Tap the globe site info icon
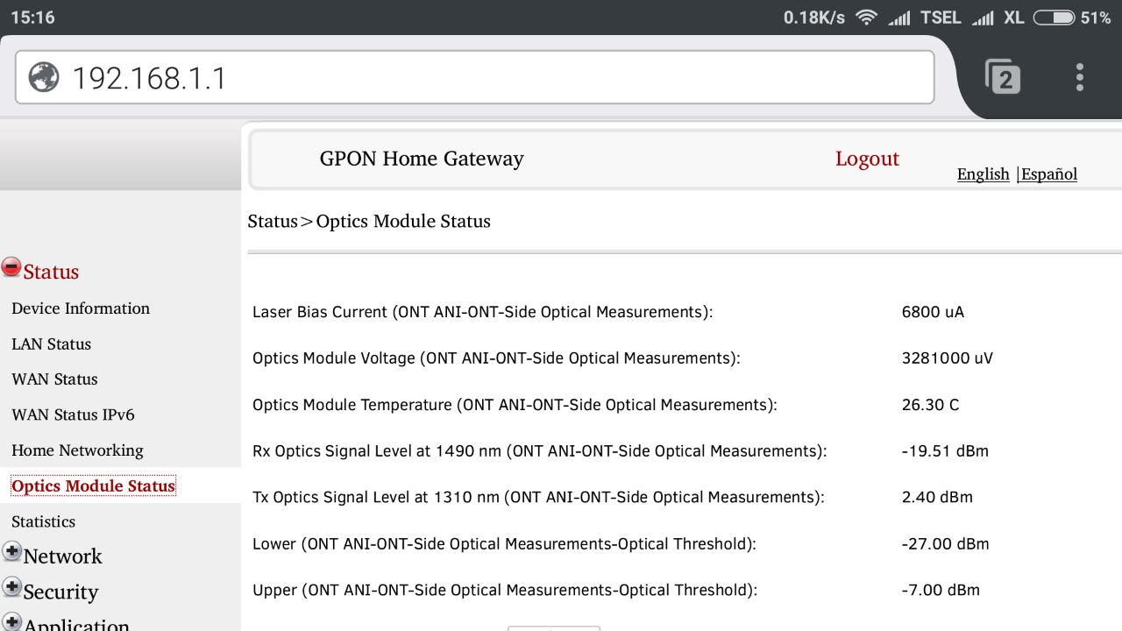Viewport: 1122px width, 631px height. 44,77
